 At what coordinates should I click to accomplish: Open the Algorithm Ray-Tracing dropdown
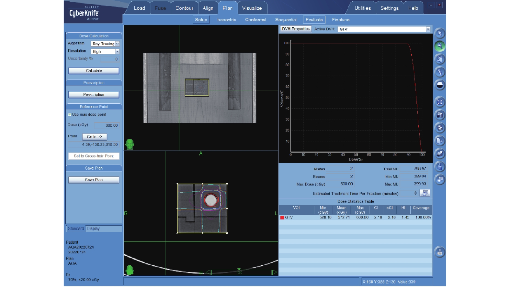tap(117, 44)
